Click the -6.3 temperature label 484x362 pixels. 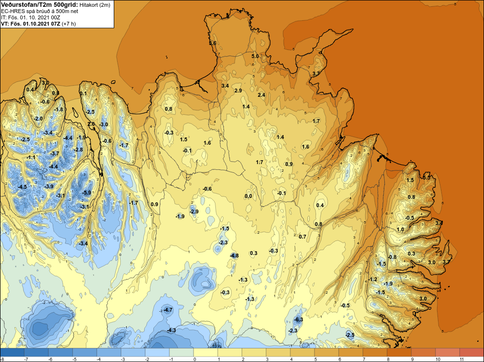click(x=299, y=319)
